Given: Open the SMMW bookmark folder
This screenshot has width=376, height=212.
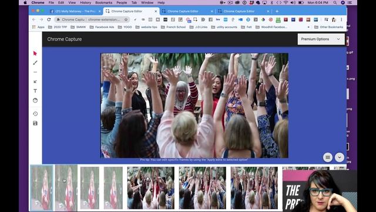Looking at the screenshot, I should pos(78,27).
